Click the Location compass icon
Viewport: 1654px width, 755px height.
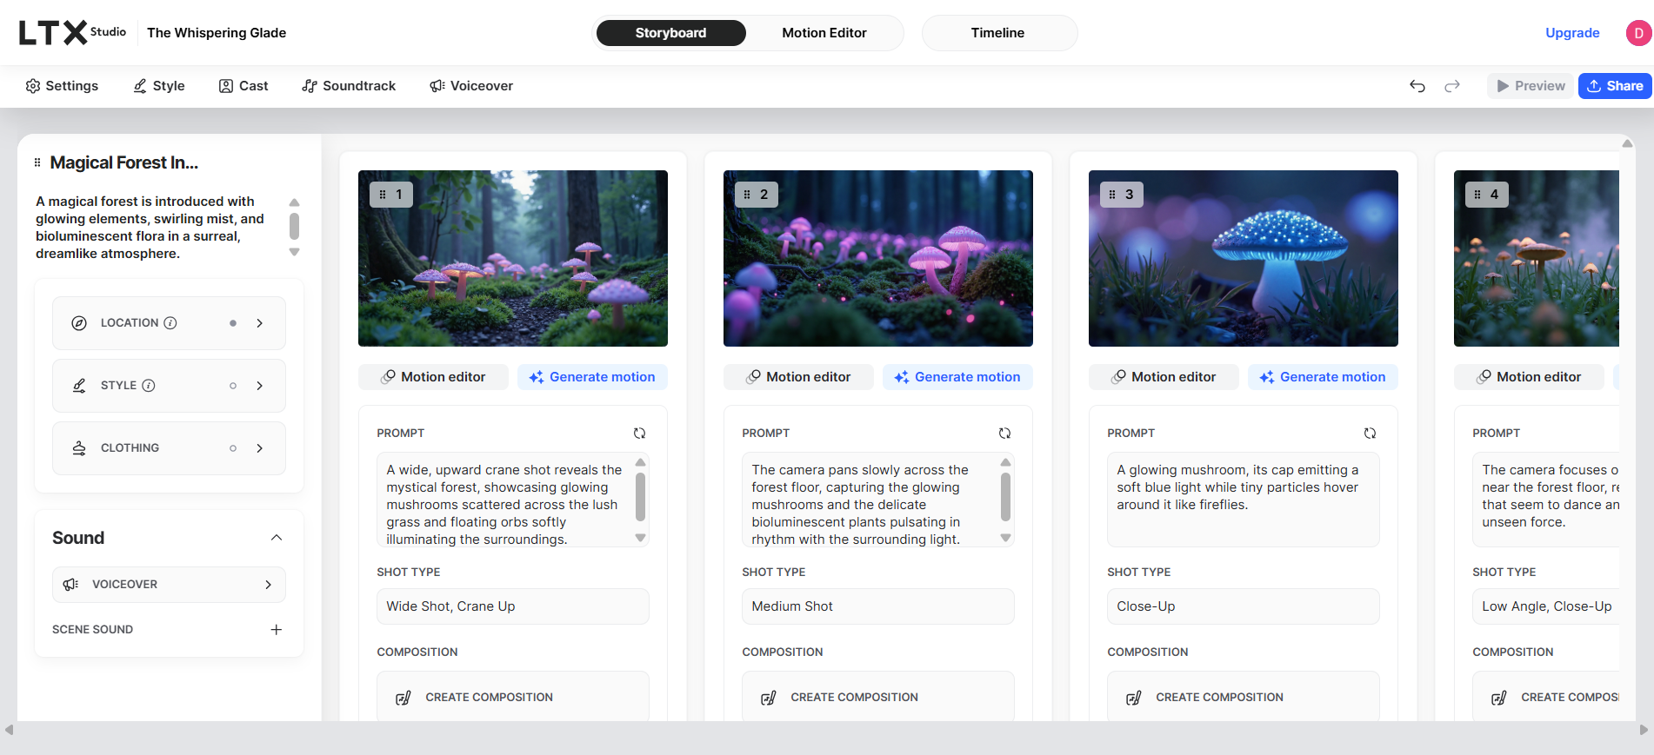coord(79,323)
